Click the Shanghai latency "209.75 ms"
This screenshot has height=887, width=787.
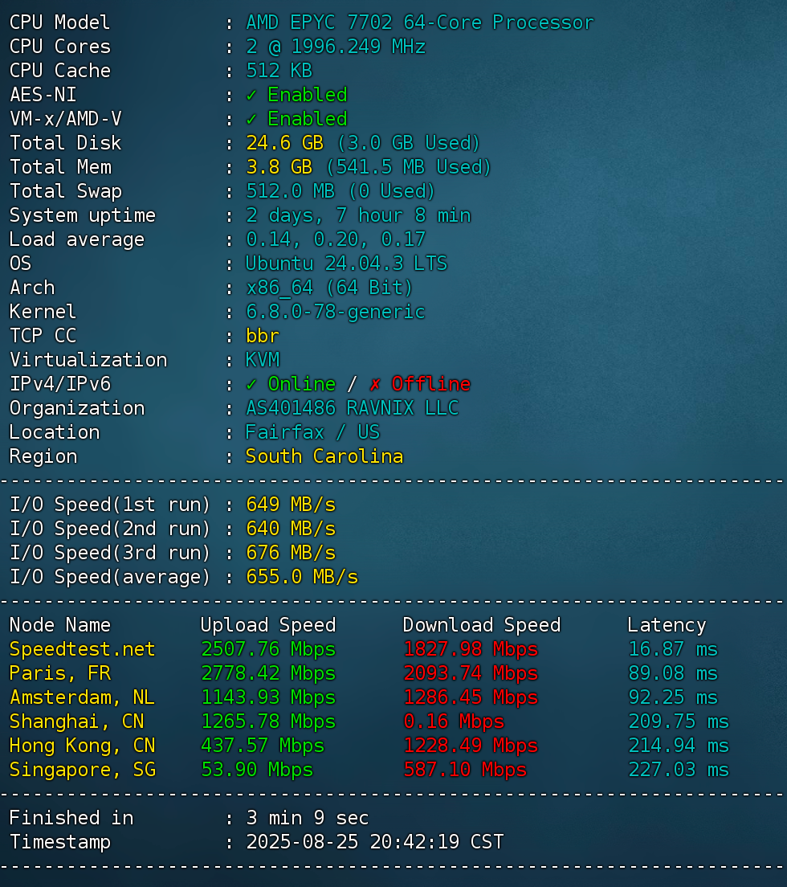click(x=679, y=721)
